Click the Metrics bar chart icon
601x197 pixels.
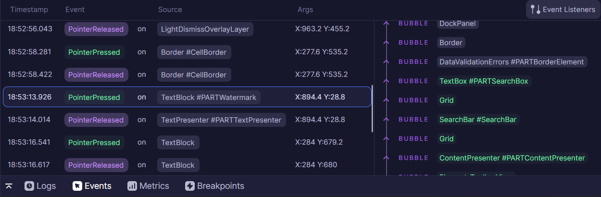click(x=132, y=186)
